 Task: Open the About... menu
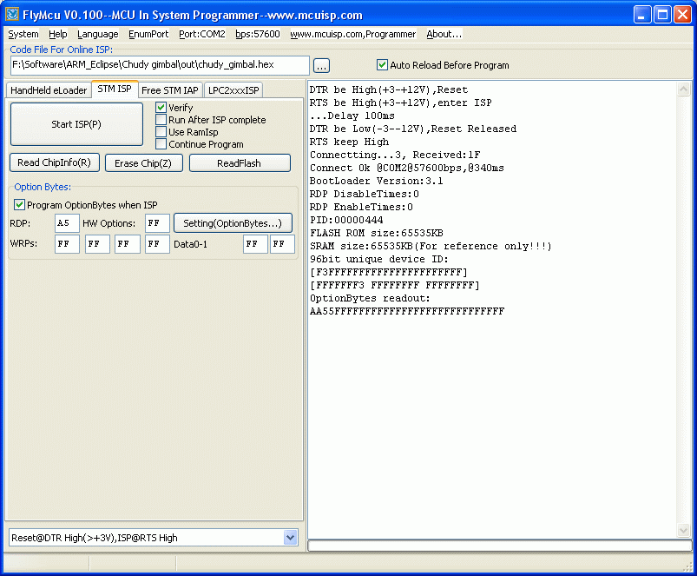click(443, 34)
